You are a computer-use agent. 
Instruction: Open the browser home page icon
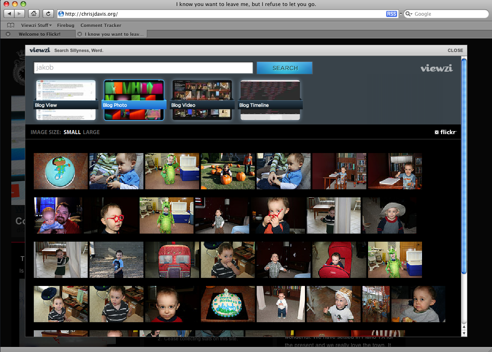point(34,14)
